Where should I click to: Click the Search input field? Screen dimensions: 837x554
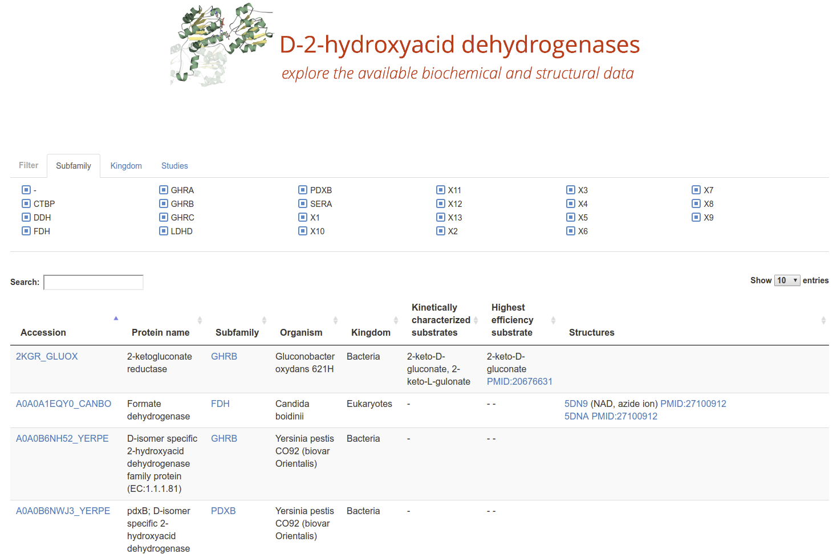pos(94,282)
